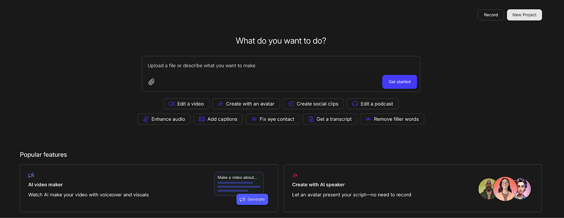Focus the describe what you want input

point(281,74)
